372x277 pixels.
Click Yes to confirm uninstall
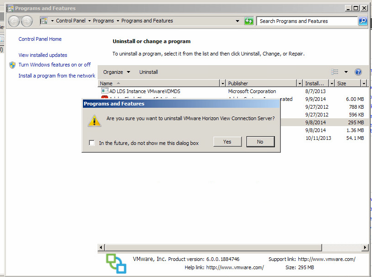click(227, 142)
